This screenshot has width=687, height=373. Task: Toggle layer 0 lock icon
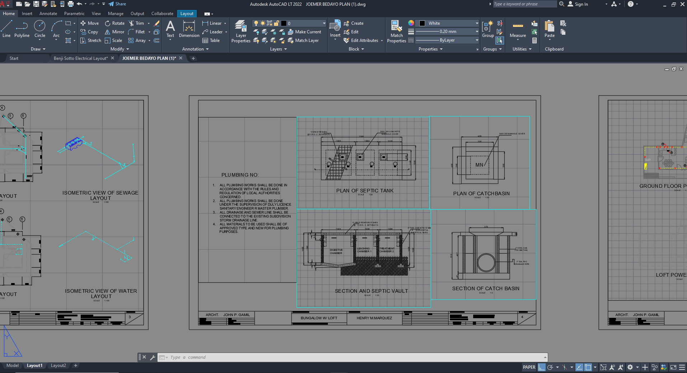[x=277, y=23]
